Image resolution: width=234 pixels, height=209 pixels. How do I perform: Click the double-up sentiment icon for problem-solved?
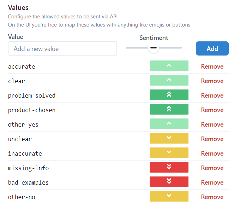[169, 95]
